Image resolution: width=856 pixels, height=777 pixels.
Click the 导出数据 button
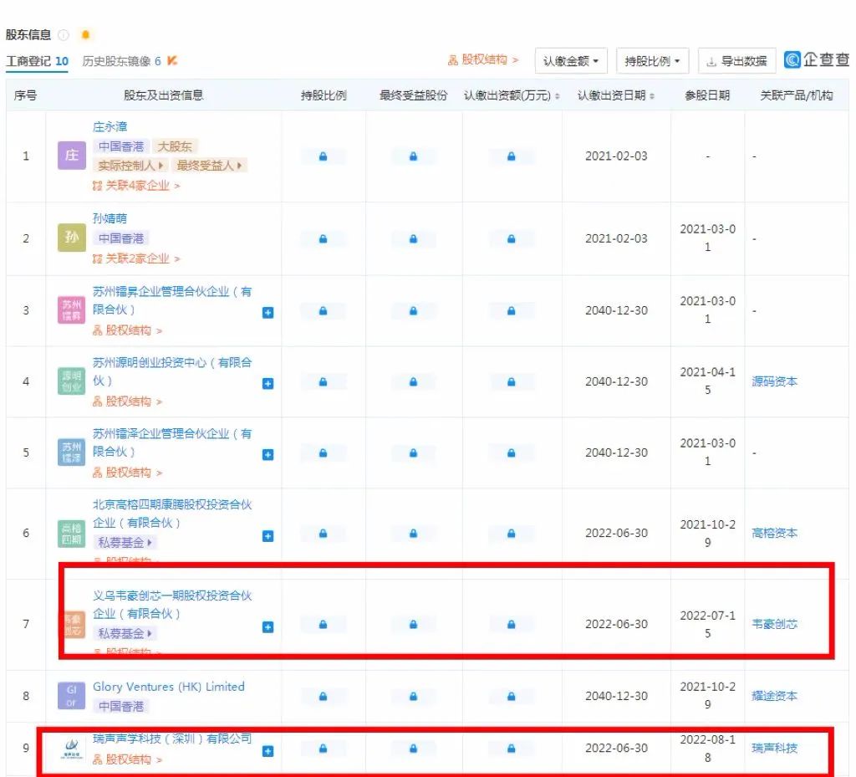point(736,61)
